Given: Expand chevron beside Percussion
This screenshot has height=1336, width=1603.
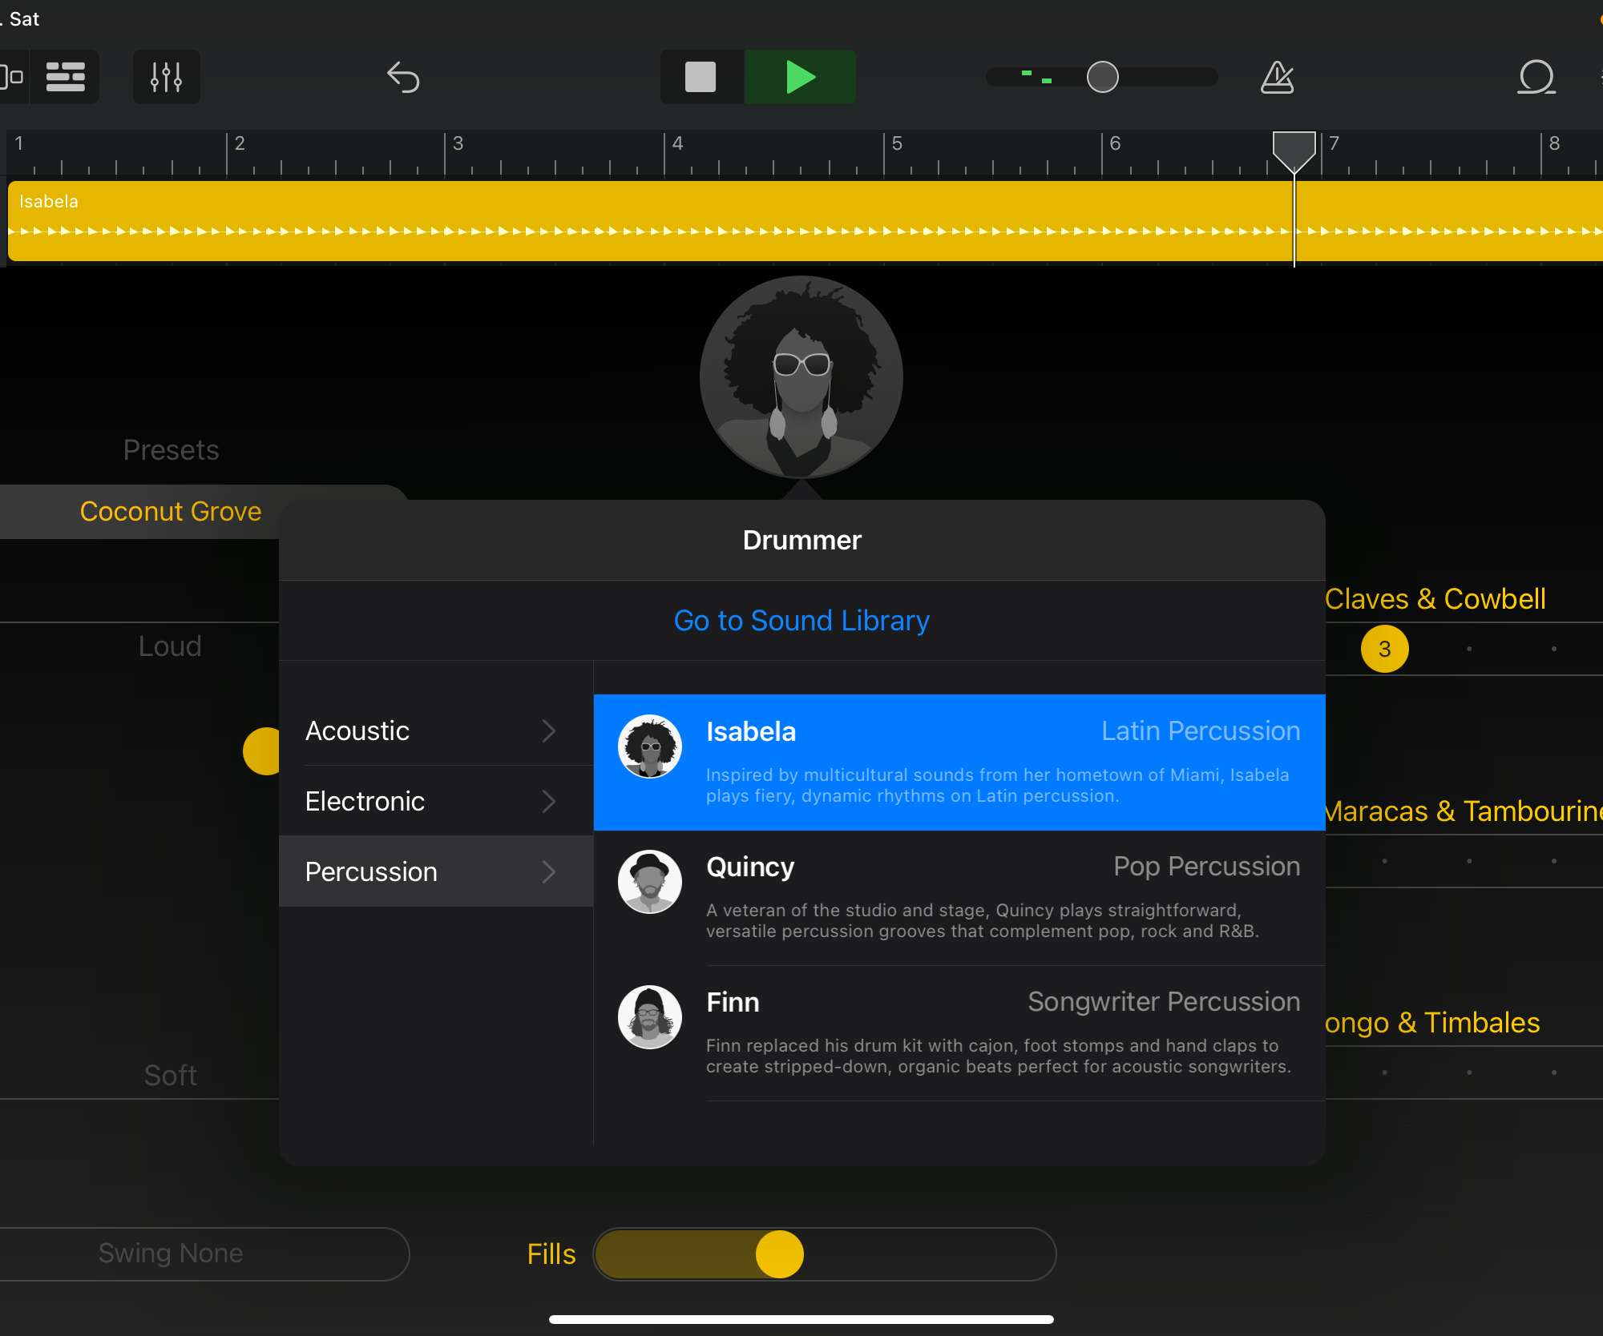Looking at the screenshot, I should click(x=549, y=871).
